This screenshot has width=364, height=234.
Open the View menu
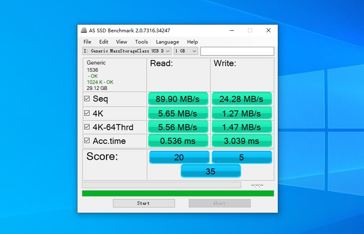coord(122,42)
